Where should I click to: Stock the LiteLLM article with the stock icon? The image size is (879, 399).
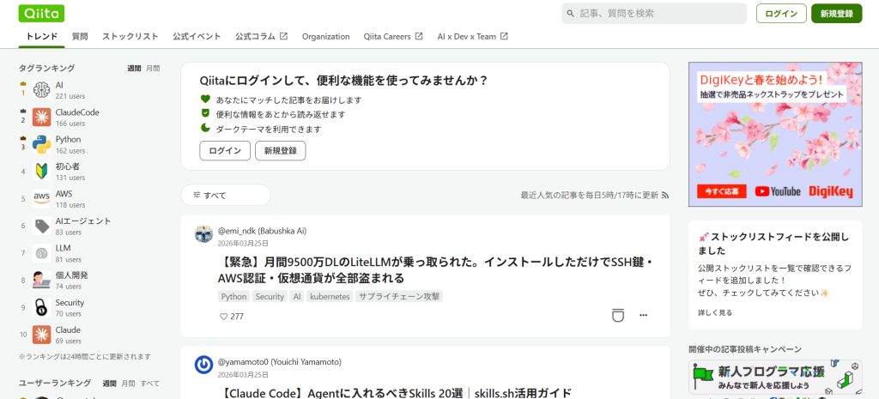617,316
